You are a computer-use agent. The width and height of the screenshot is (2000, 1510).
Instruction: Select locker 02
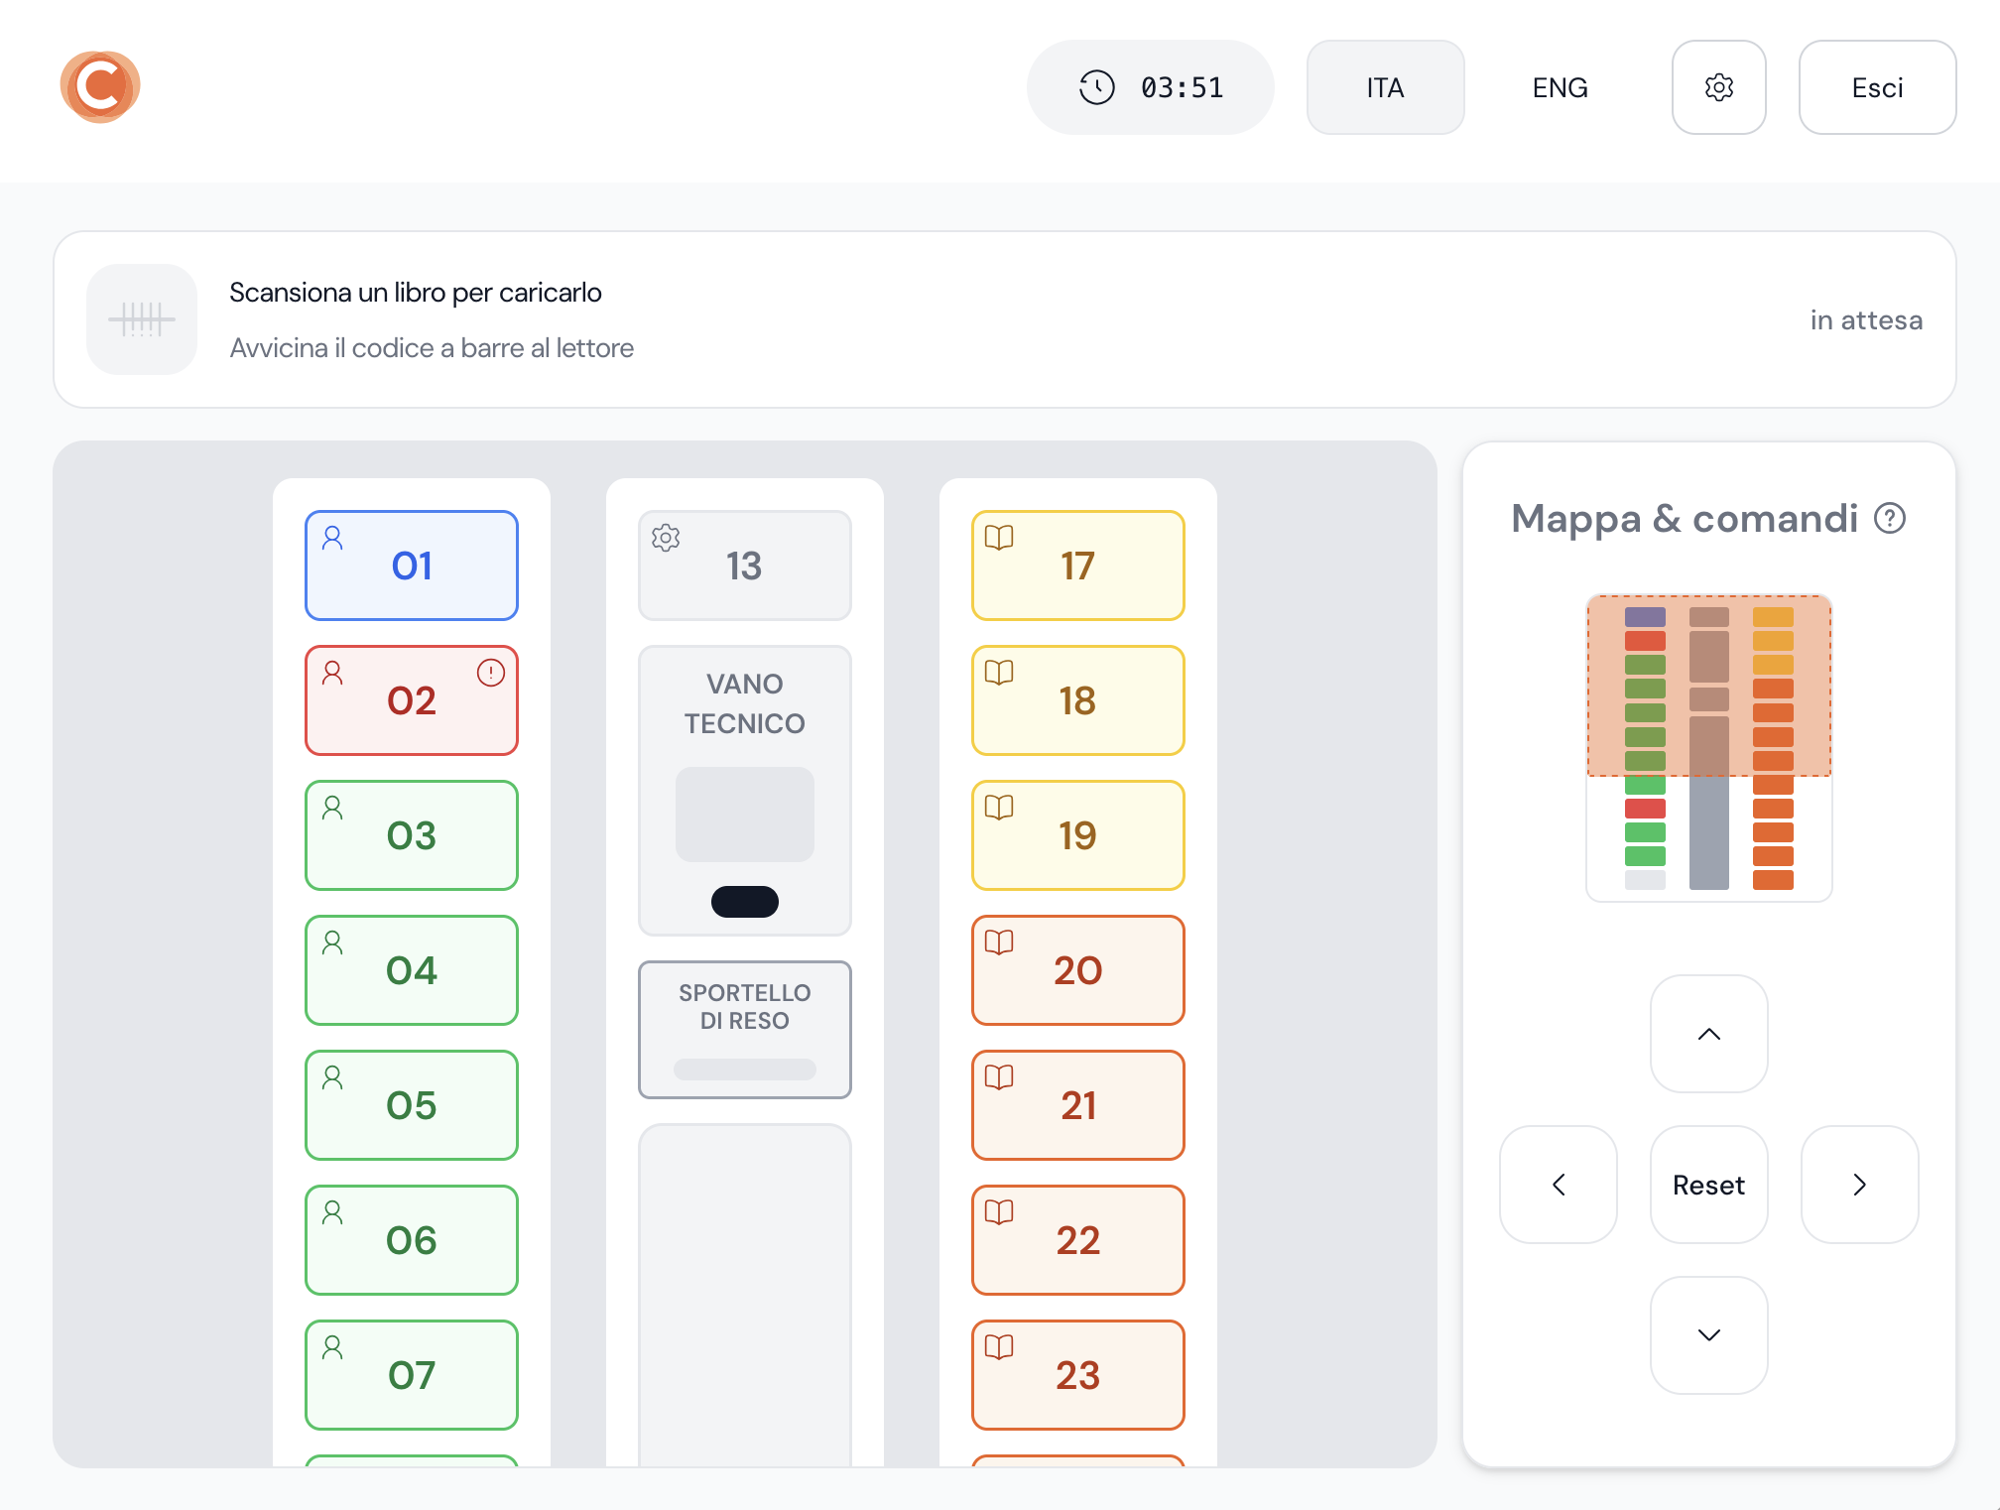coord(412,700)
